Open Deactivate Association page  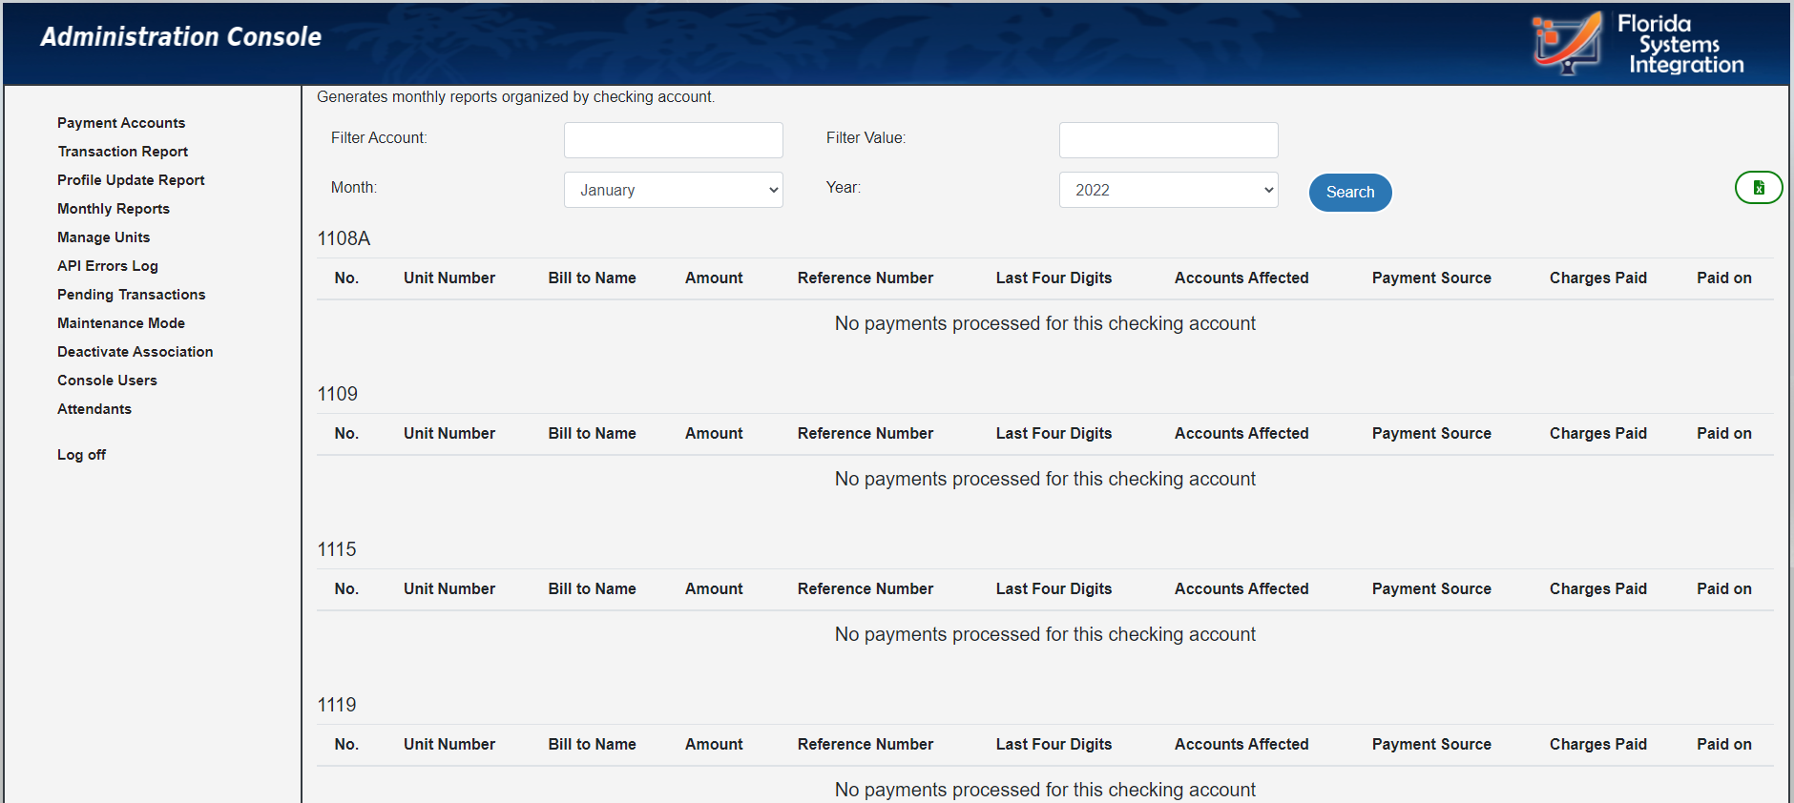point(135,352)
